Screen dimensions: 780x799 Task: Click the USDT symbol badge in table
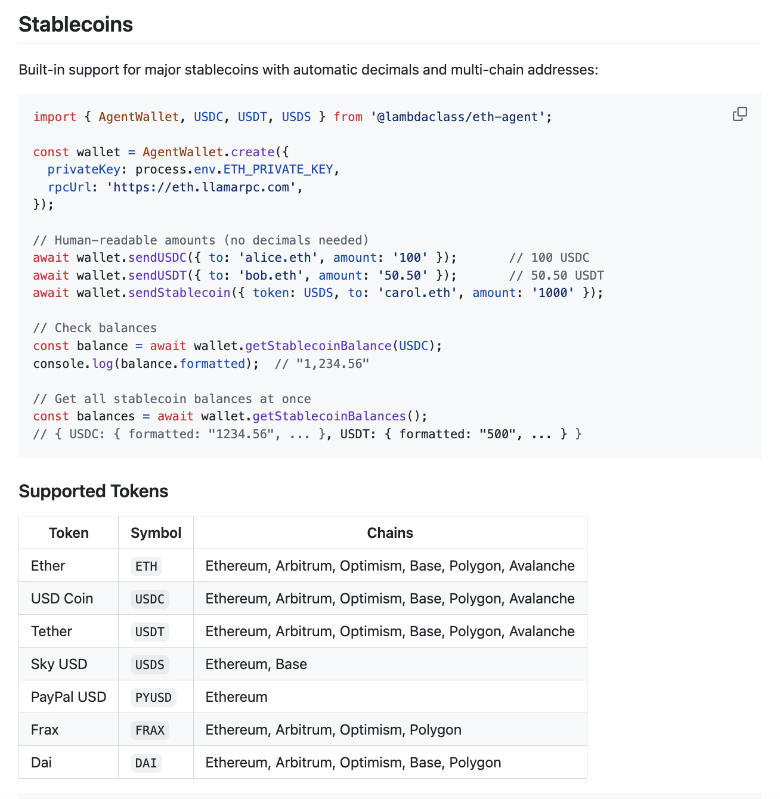click(x=150, y=632)
